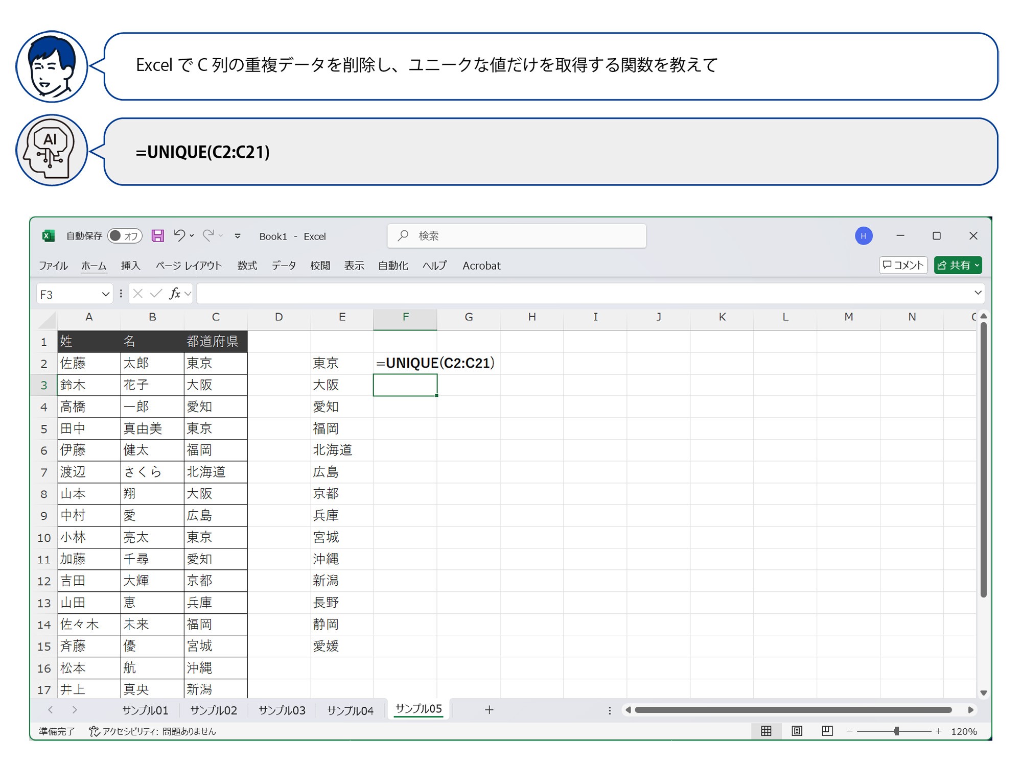
Task: Expand the formula bar chevron
Action: 978,293
